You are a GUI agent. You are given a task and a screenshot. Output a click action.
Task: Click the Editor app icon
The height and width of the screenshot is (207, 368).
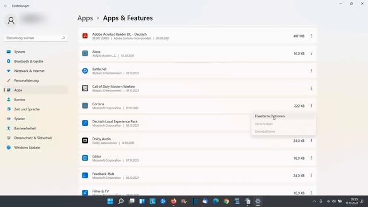[x=85, y=158]
